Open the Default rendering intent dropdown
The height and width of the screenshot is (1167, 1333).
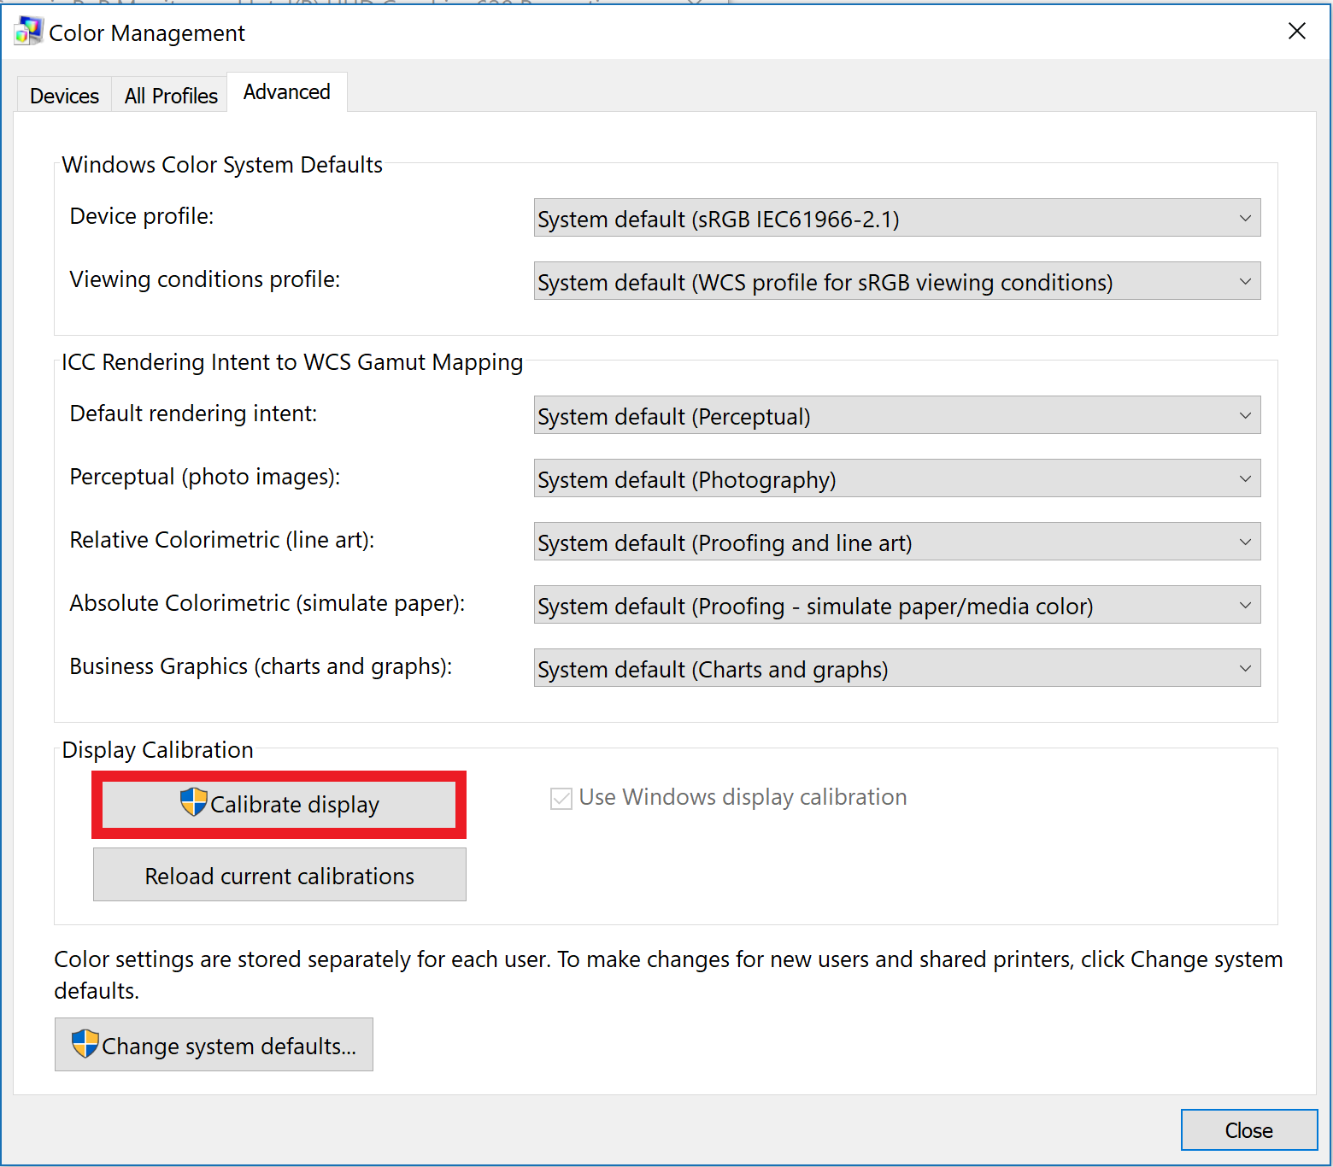pyautogui.click(x=1244, y=415)
